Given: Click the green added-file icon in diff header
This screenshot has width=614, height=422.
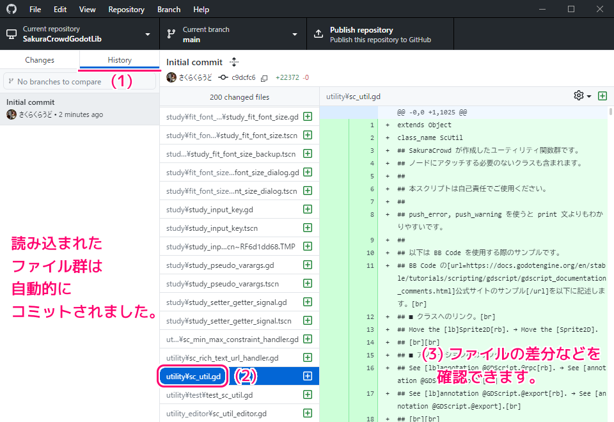Looking at the screenshot, I should (602, 96).
